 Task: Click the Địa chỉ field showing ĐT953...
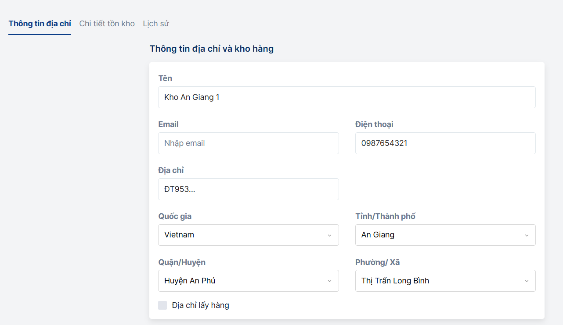coord(248,189)
